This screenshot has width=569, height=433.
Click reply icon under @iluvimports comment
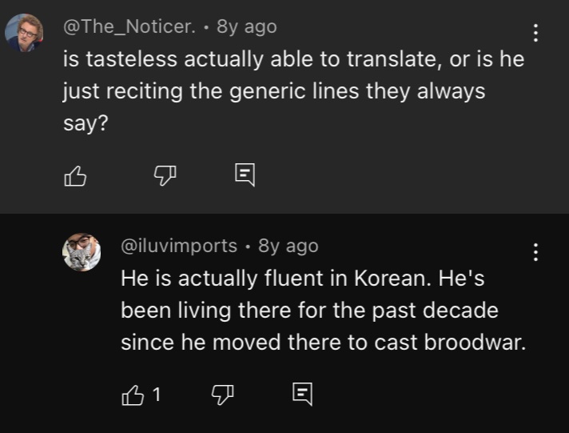tap(302, 394)
